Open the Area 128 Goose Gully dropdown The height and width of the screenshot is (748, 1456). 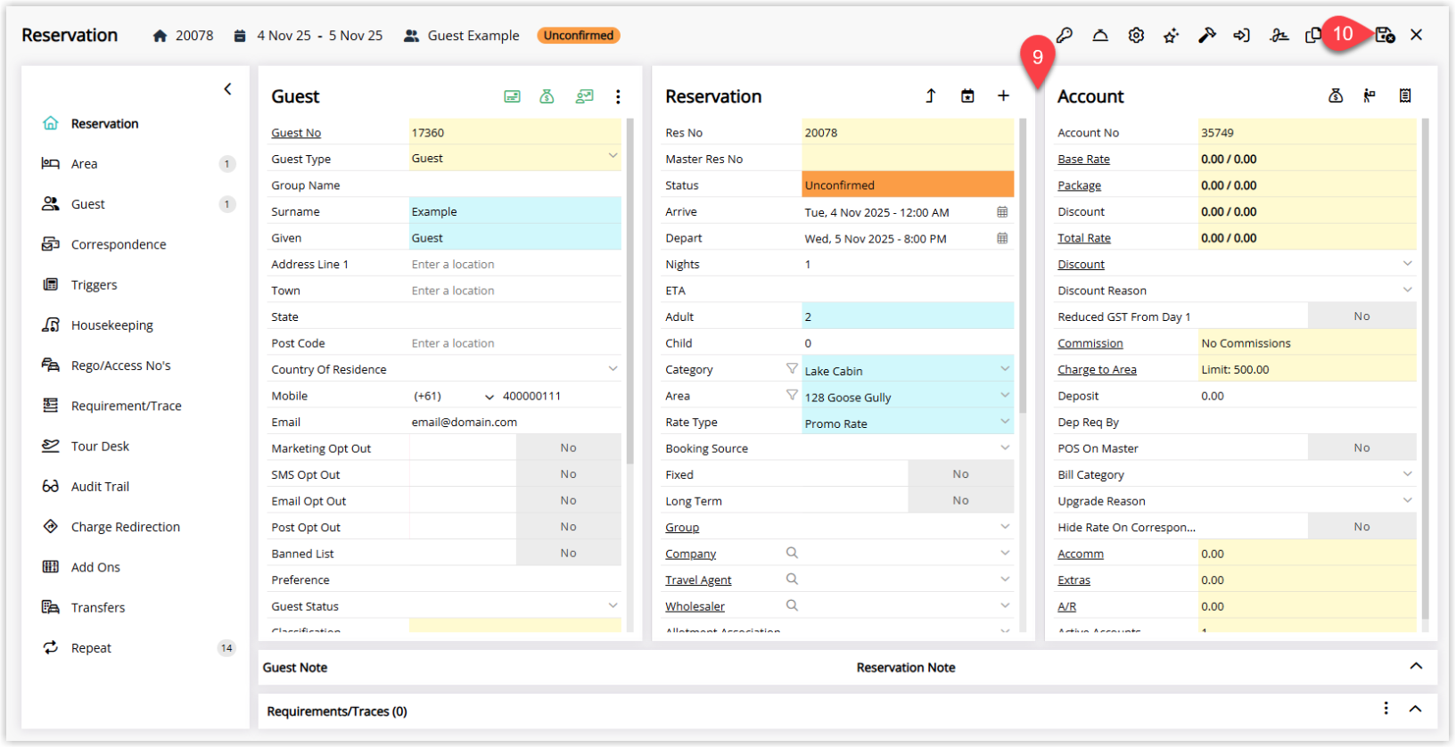click(x=1005, y=396)
